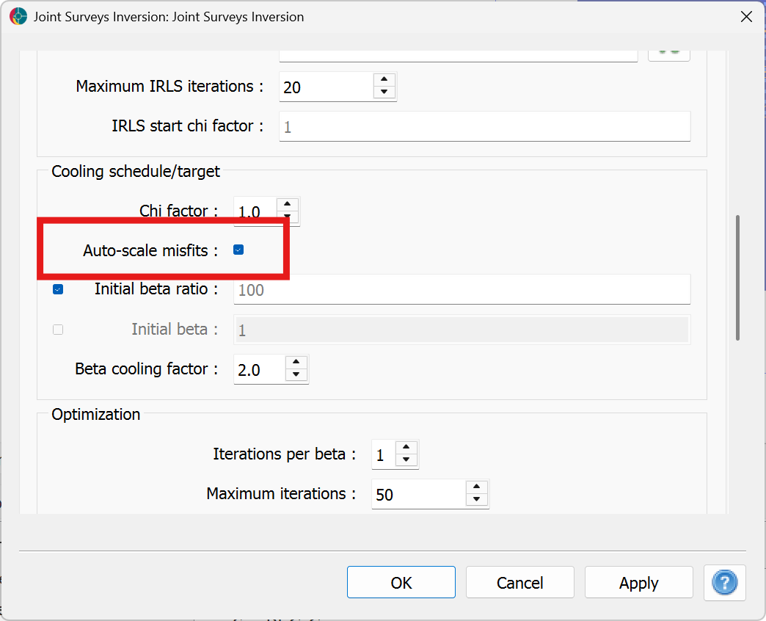Click the Maximum IRLS iterations value field
This screenshot has width=766, height=621.
point(327,87)
